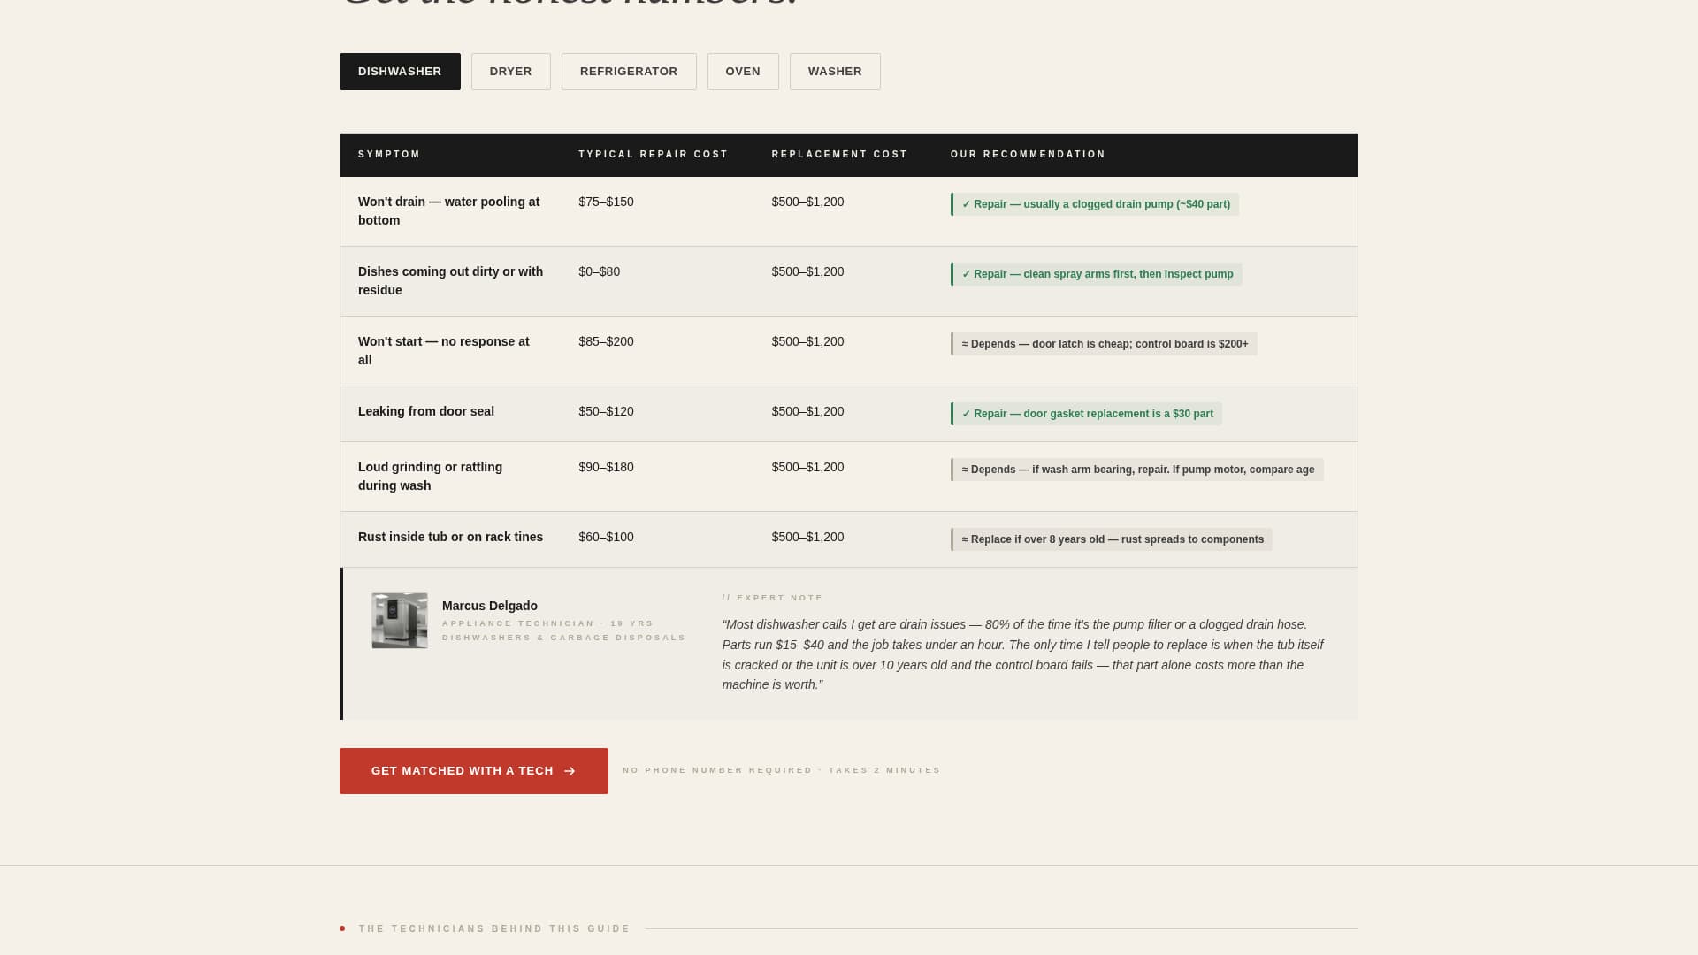Click Typical Repair Cost column header
This screenshot has height=955, width=1698.
[653, 155]
